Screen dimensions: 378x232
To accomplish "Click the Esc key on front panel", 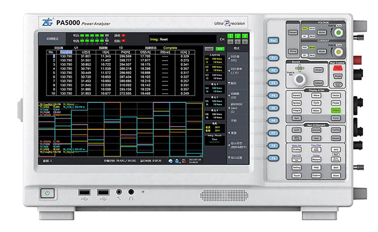I will pyautogui.click(x=273, y=41).
